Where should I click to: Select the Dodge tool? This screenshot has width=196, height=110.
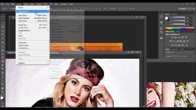click(2, 69)
